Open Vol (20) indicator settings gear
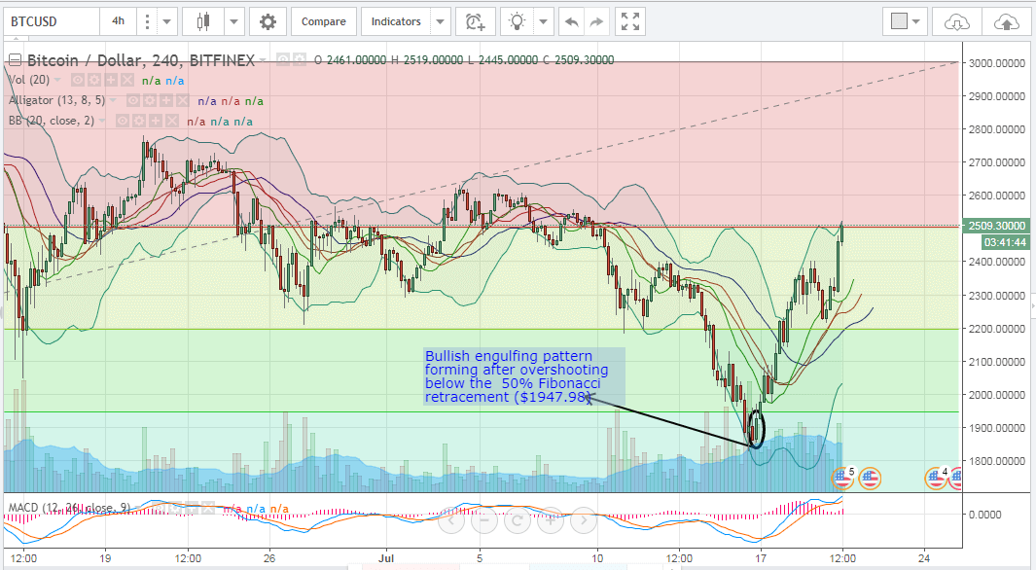Image resolution: width=1036 pixels, height=570 pixels. 94,81
